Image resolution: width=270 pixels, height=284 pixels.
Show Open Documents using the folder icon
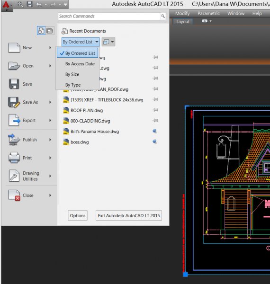tap(50, 30)
